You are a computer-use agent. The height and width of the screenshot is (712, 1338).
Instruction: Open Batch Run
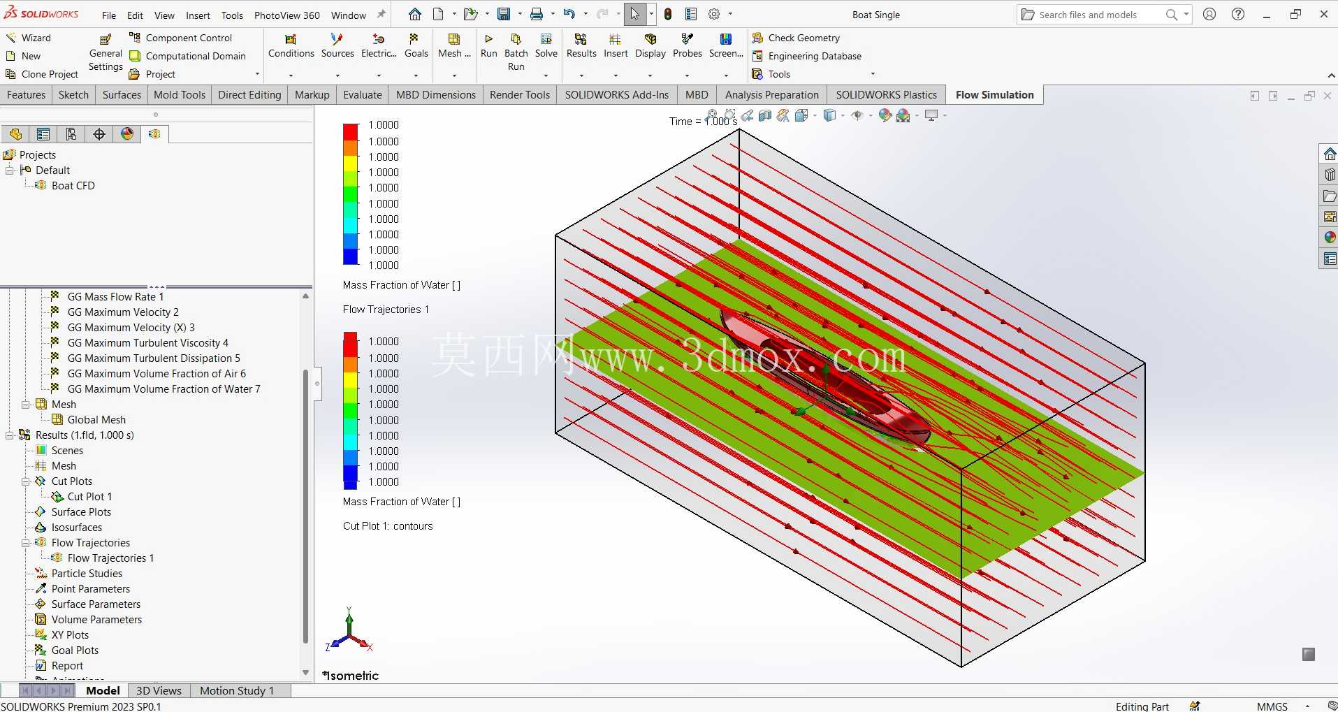(x=516, y=52)
